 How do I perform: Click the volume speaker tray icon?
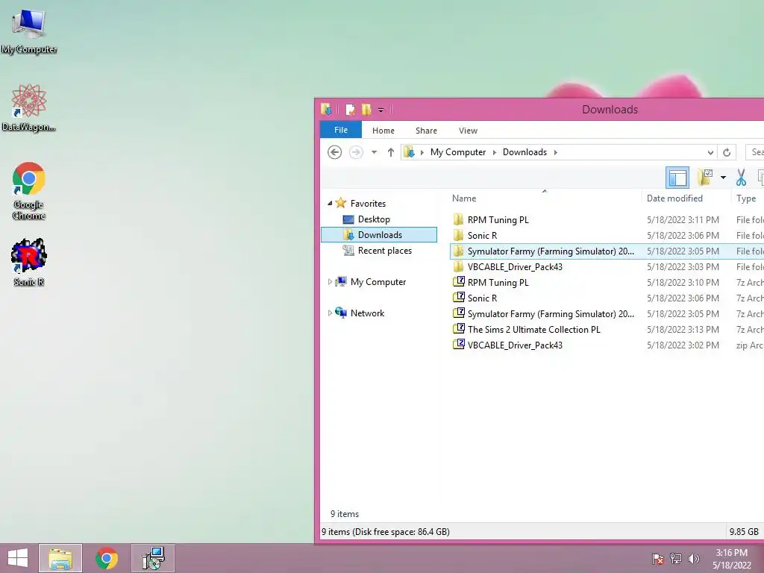tap(693, 558)
